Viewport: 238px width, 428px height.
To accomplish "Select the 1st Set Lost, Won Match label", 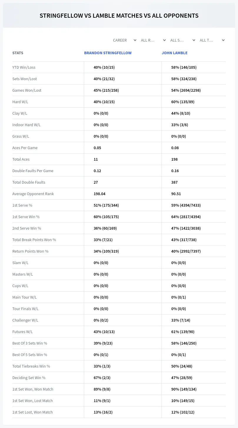I will coord(32,412).
